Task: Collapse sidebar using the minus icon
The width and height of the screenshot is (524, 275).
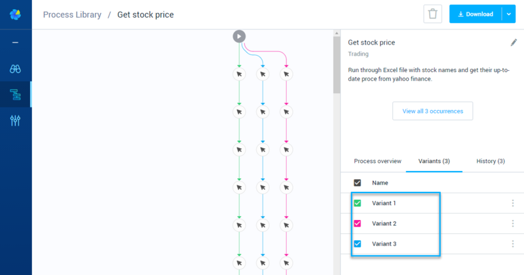Action: click(15, 43)
